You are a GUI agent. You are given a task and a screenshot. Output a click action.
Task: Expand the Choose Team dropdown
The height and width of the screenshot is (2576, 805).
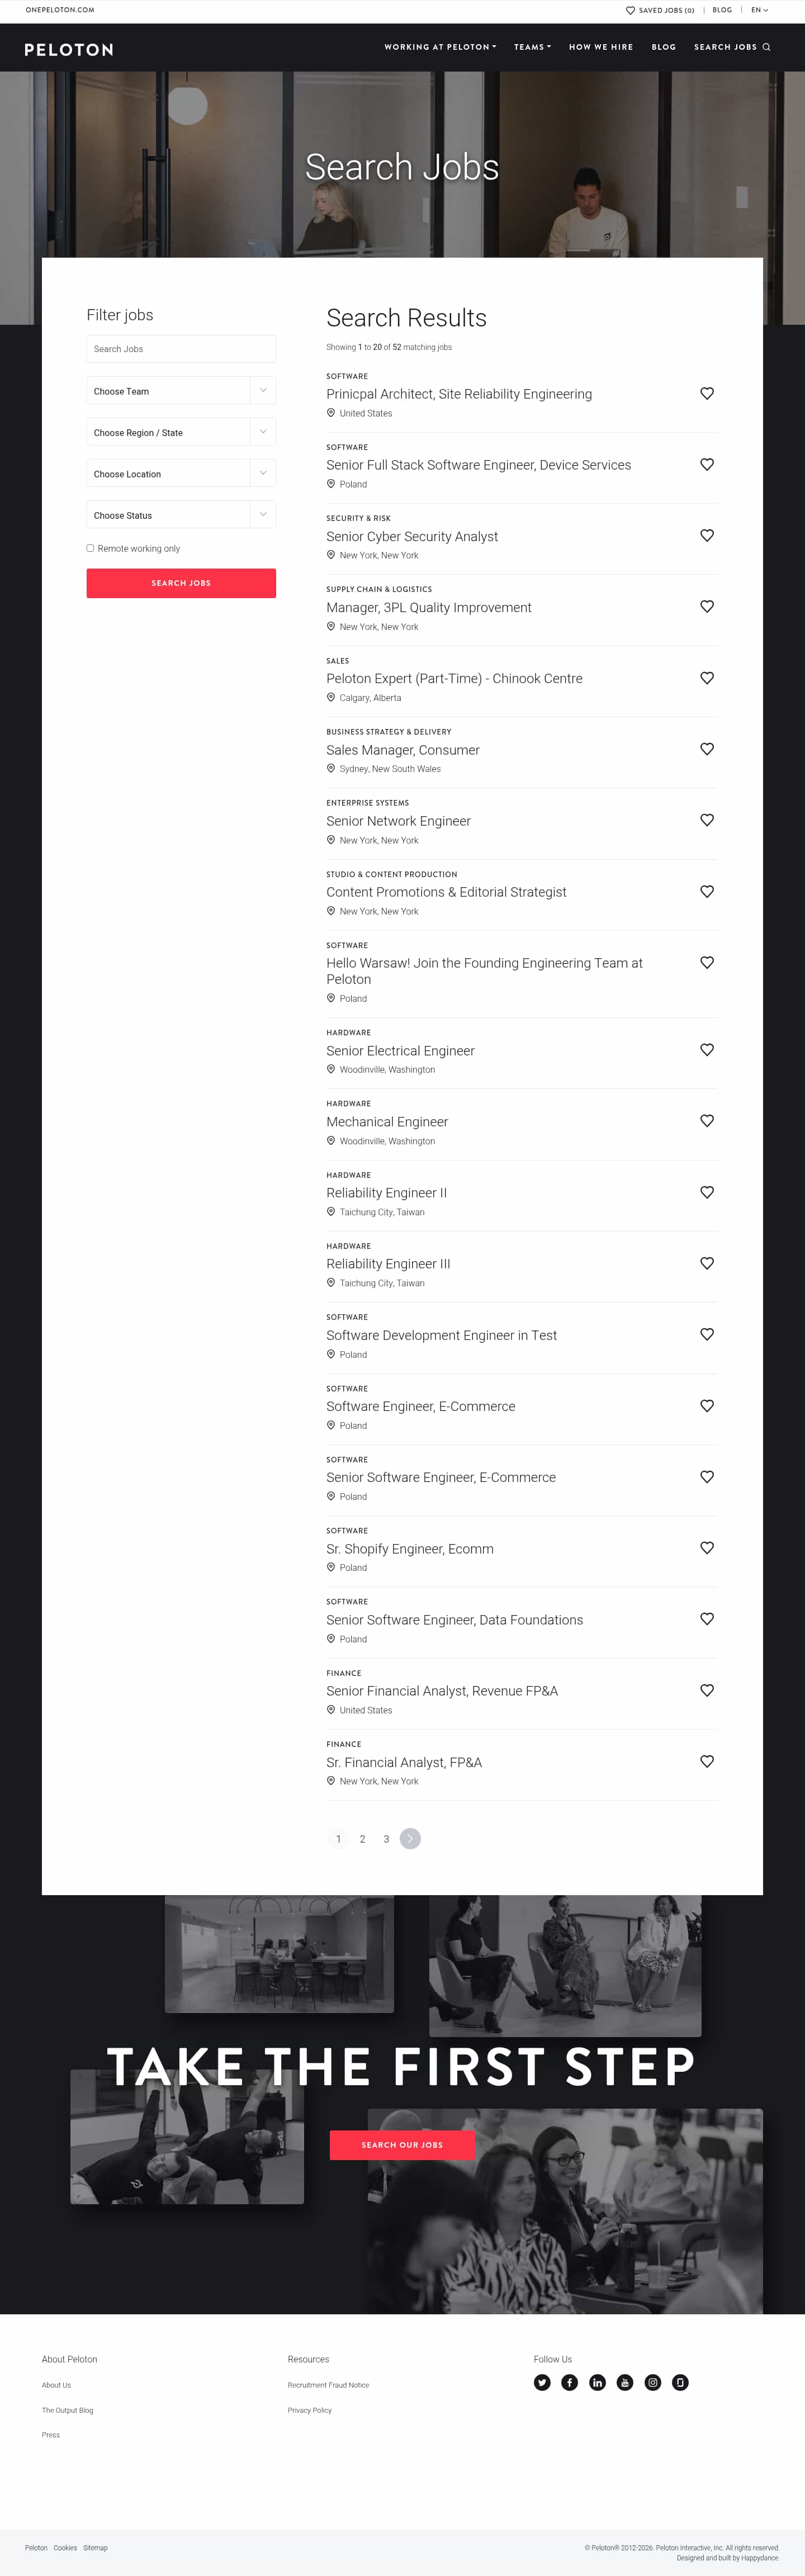point(181,391)
